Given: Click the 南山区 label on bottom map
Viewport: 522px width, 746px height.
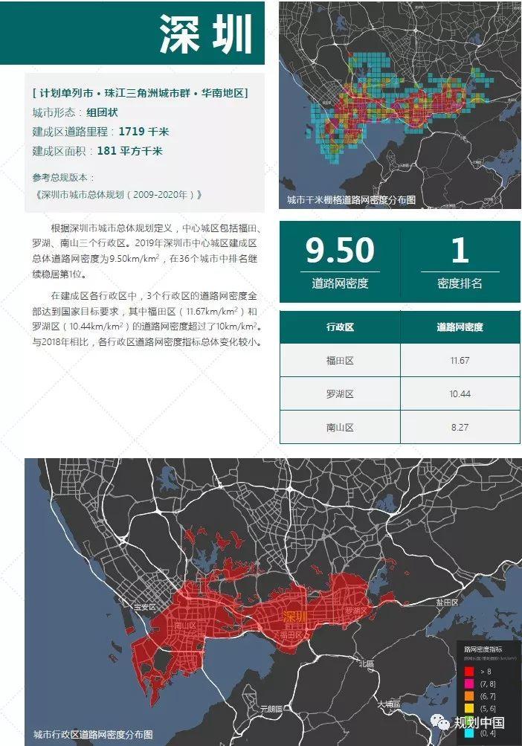Looking at the screenshot, I should (185, 626).
